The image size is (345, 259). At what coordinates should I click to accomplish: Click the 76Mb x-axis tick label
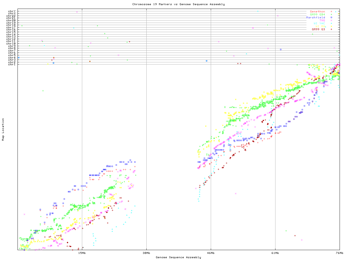(x=339, y=253)
